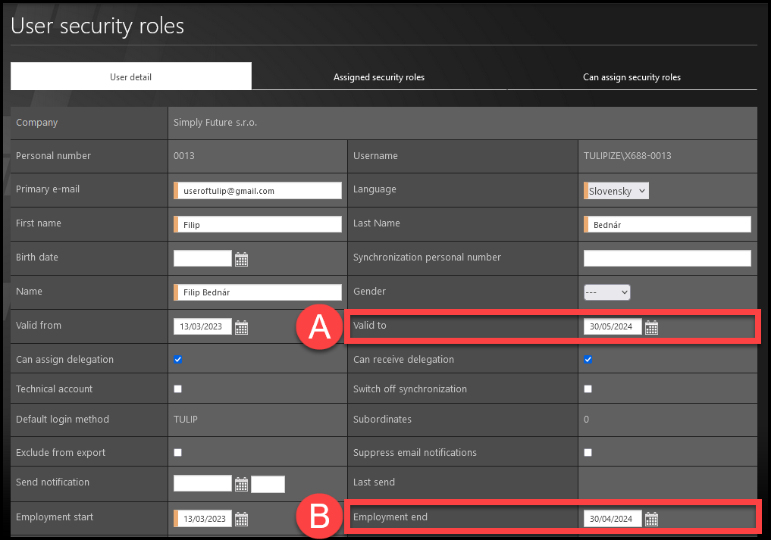Switch to the Assigned security roles tab
This screenshot has width=771, height=540.
[379, 77]
